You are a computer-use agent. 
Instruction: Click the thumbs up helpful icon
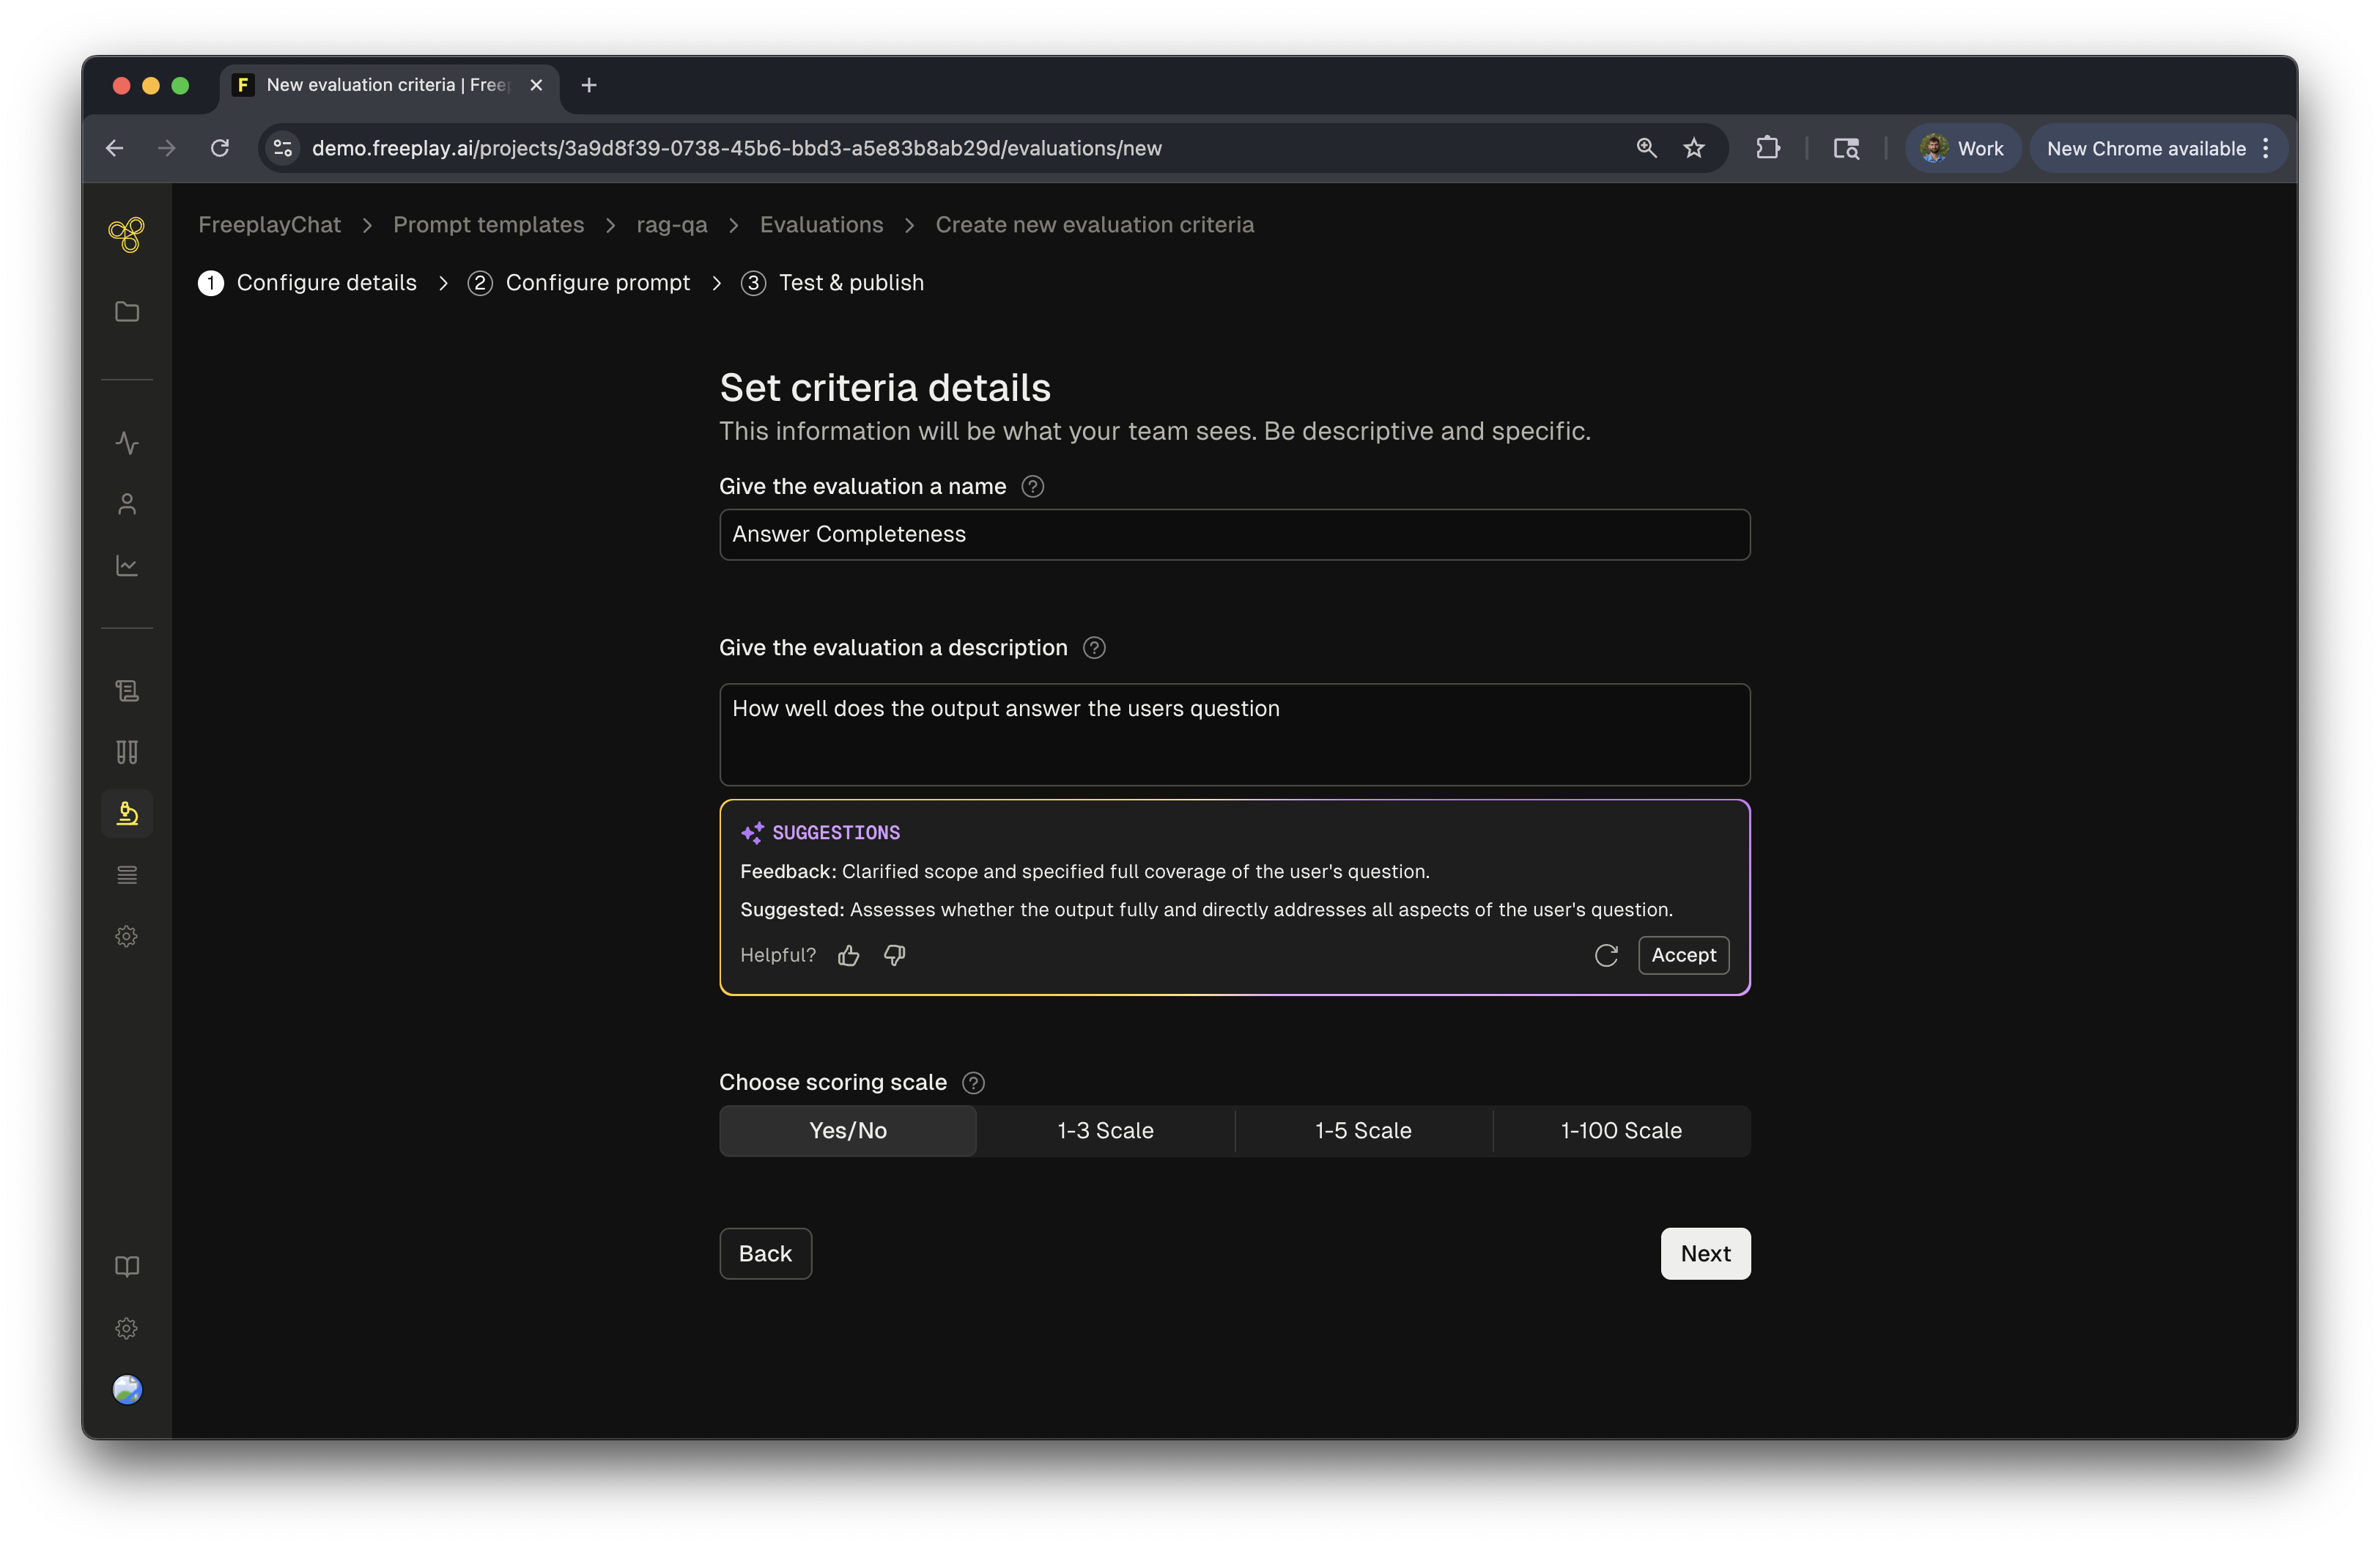[x=849, y=955]
